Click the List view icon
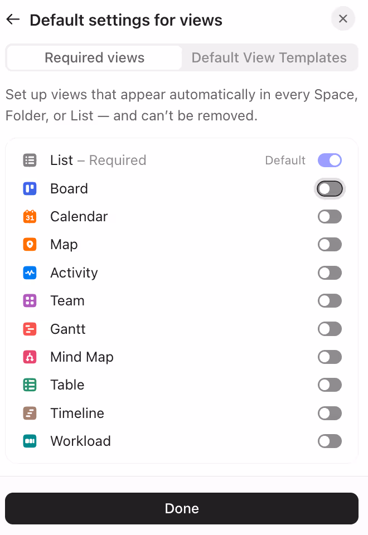The image size is (368, 535). click(30, 160)
